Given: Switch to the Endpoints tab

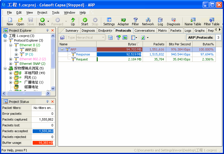Looking at the screenshot, I should coord(105,31).
